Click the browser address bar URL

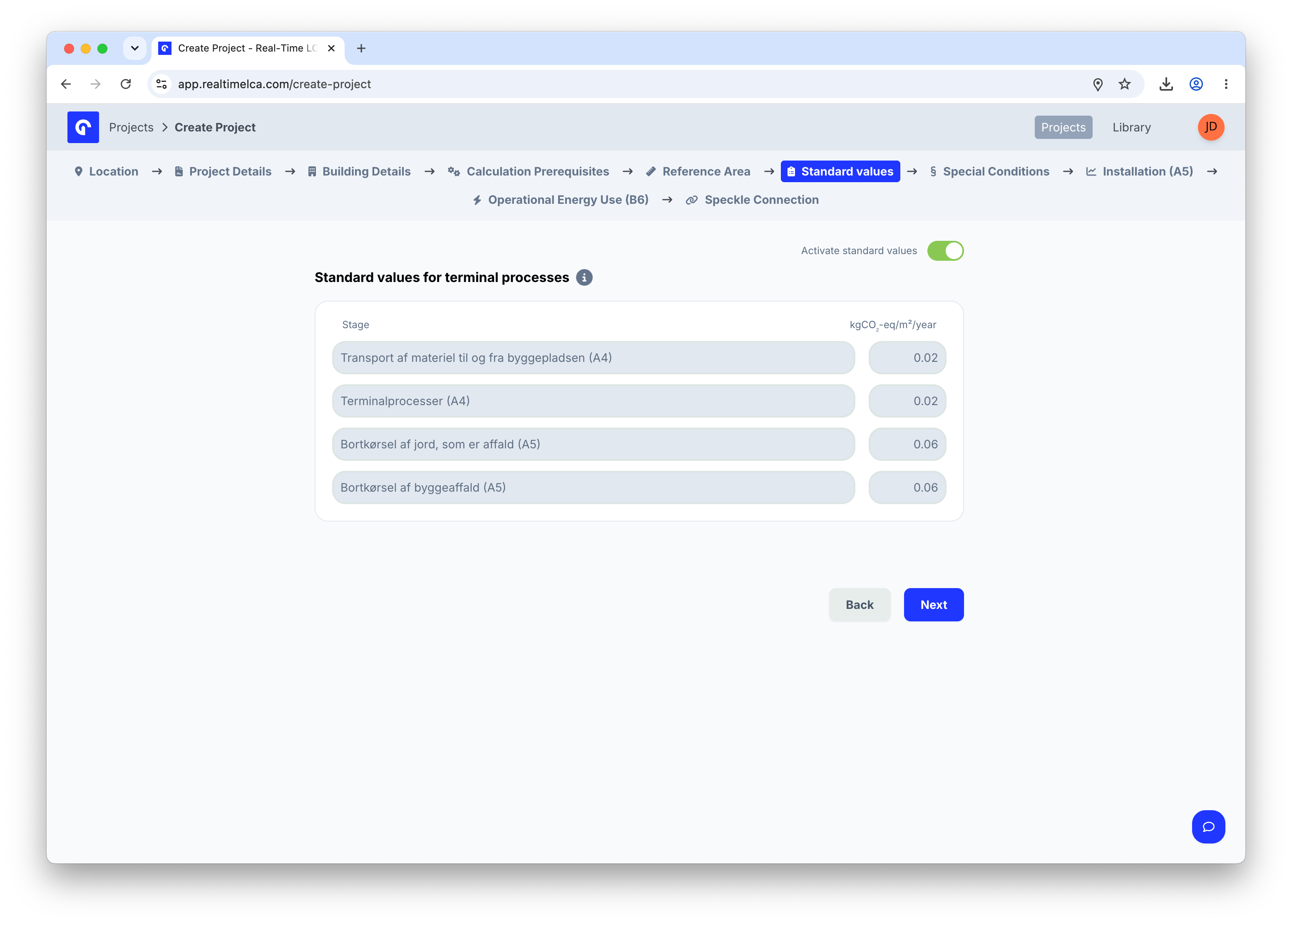coord(275,84)
